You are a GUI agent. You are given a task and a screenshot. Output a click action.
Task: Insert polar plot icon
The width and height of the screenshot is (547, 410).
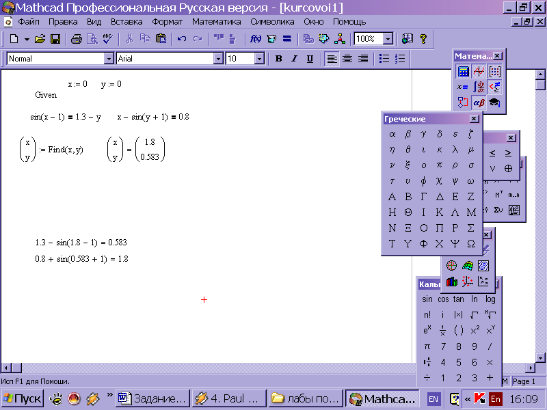[x=451, y=266]
